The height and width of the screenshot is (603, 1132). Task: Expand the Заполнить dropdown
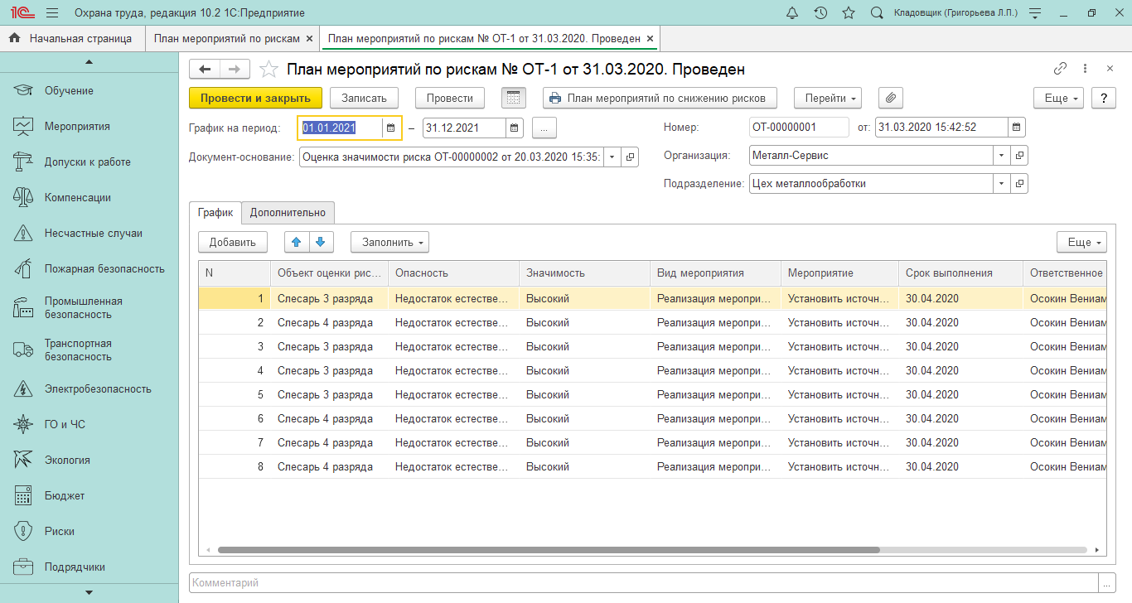pos(389,242)
